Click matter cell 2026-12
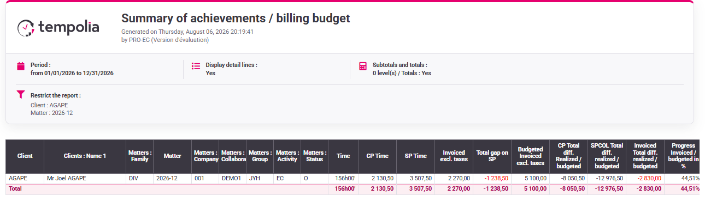 (172, 178)
